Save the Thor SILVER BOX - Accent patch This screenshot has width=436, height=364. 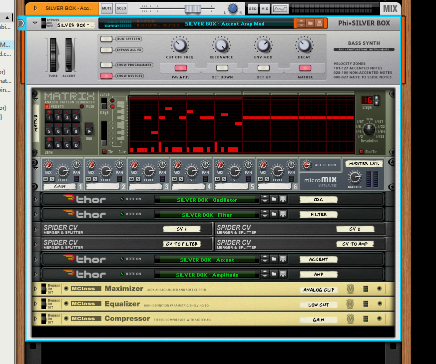(x=283, y=259)
